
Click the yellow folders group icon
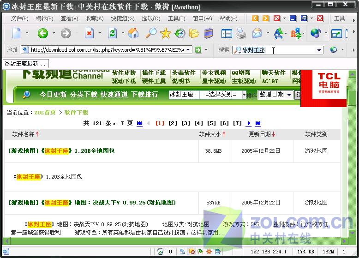(194, 33)
